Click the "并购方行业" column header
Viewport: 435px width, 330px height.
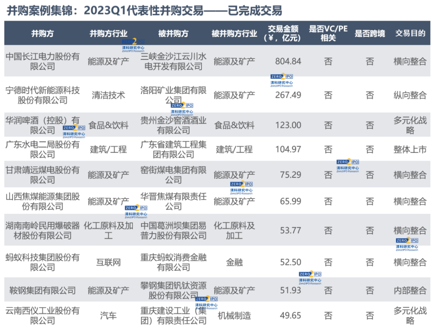coord(108,33)
